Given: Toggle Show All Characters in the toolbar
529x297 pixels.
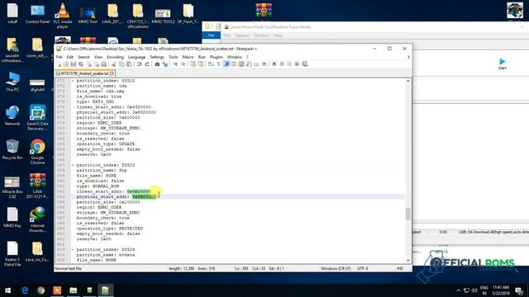Looking at the screenshot, I should pyautogui.click(x=218, y=64).
